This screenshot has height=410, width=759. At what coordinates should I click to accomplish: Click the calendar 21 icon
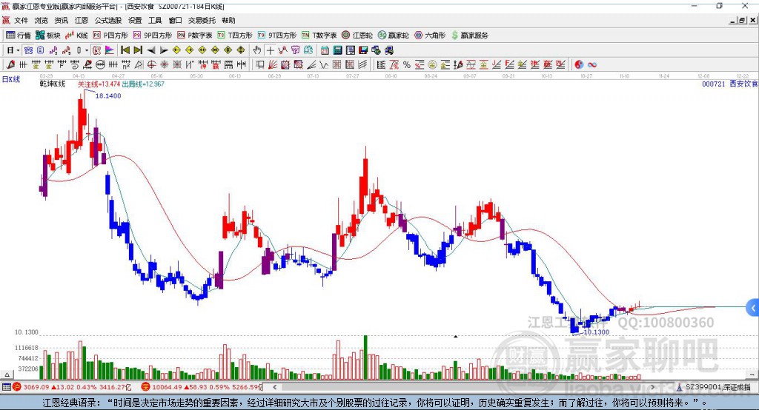(x=325, y=50)
